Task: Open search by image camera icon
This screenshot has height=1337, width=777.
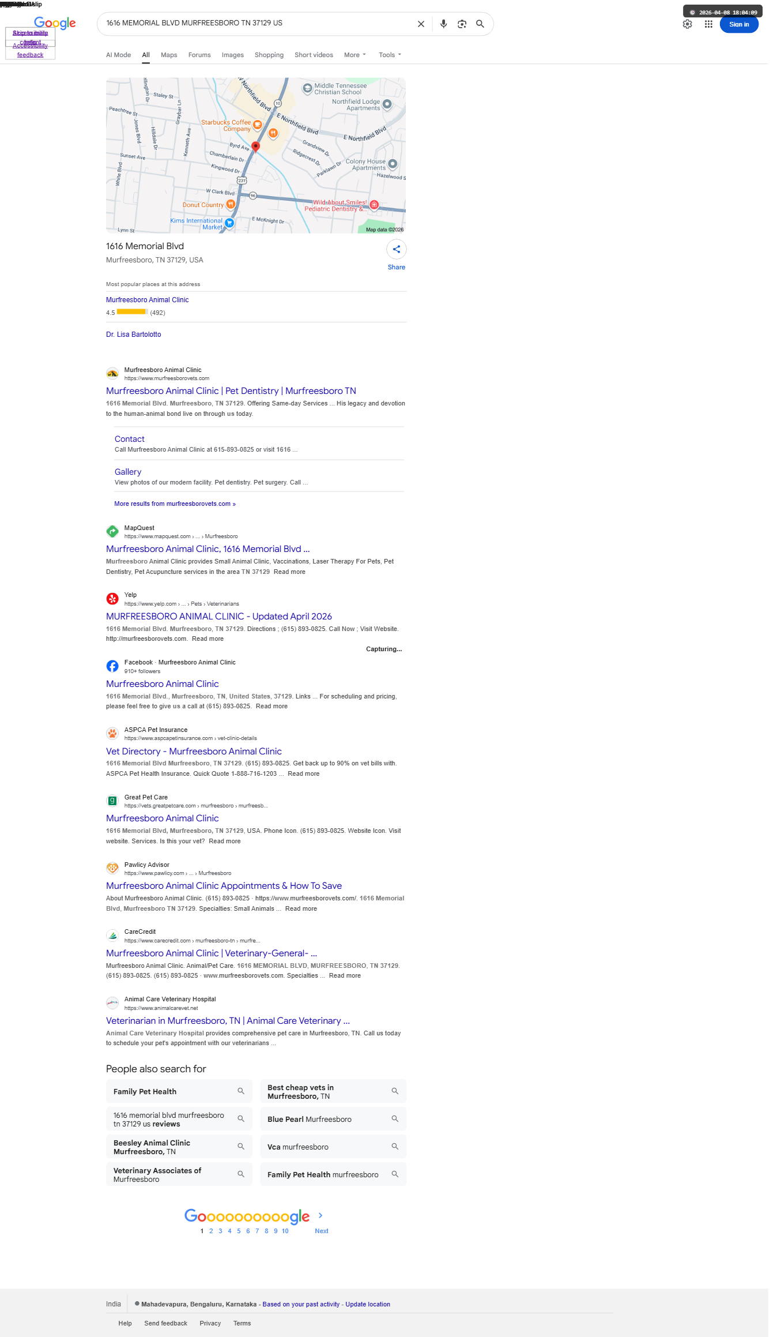Action: [x=462, y=24]
